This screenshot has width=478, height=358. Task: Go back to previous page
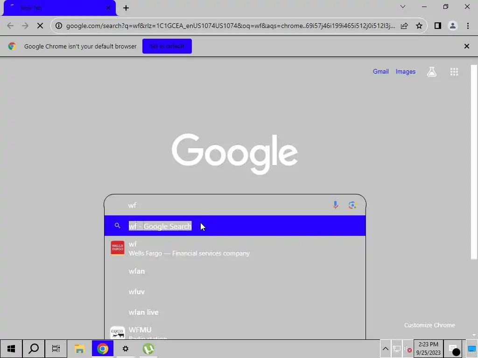10,26
